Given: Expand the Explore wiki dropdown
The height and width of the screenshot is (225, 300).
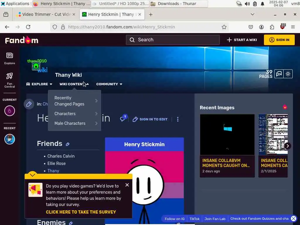Looking at the screenshot, I should coord(39,84).
